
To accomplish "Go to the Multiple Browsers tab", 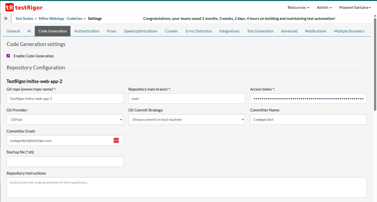I will 349,31.
